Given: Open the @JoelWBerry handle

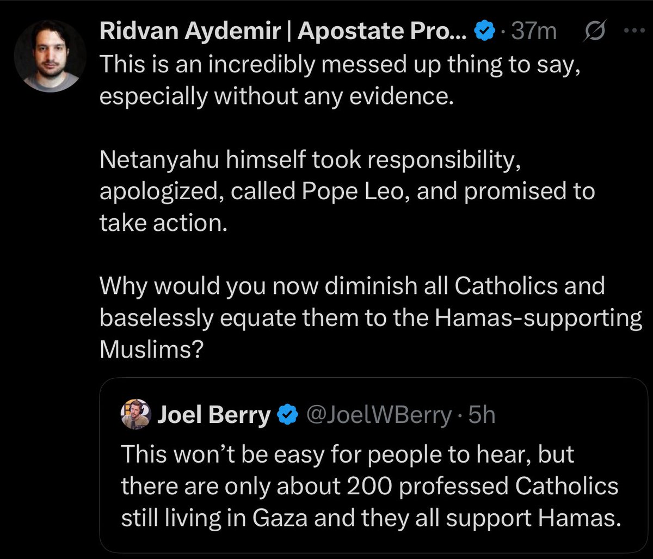Looking at the screenshot, I should pyautogui.click(x=379, y=416).
